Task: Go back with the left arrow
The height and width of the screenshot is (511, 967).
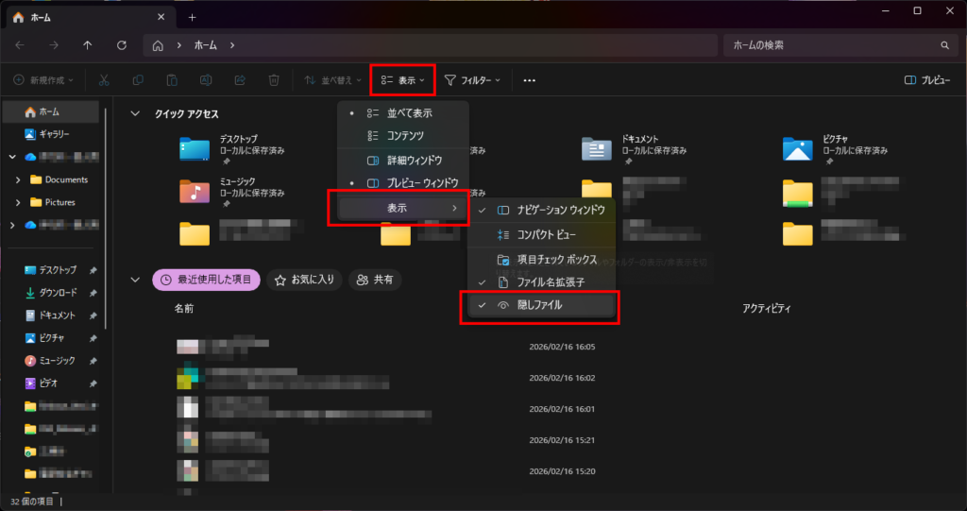Action: coord(20,45)
